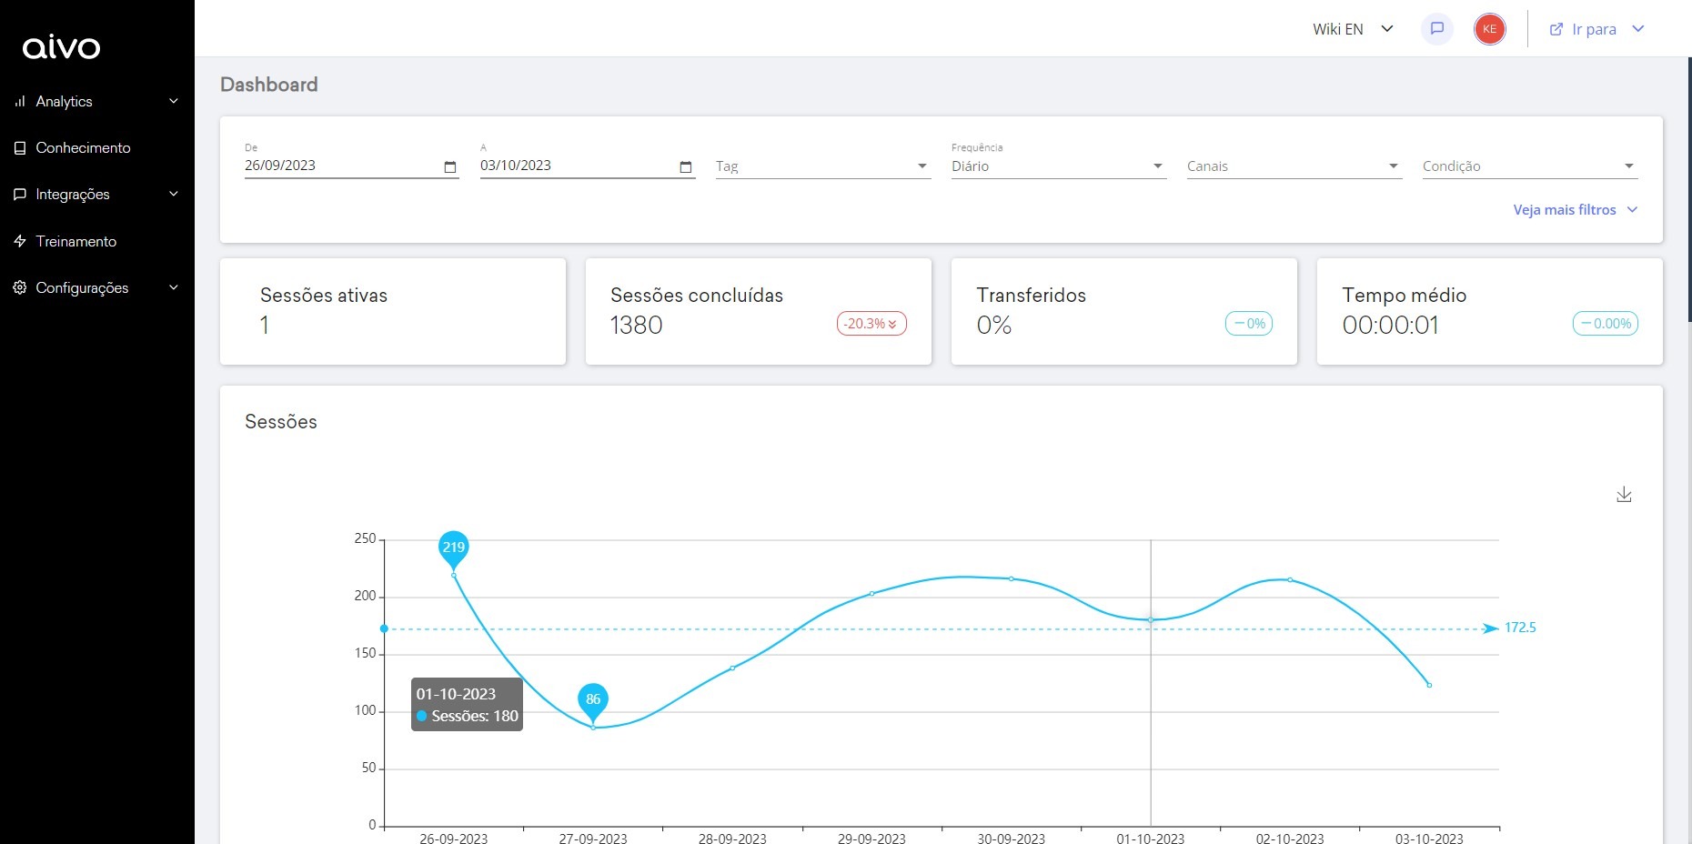Click the Conhecimento book icon

tap(20, 147)
